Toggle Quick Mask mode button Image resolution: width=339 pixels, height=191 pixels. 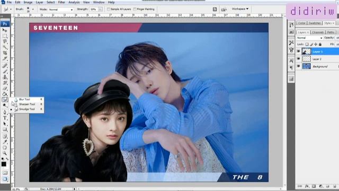(x=5, y=172)
